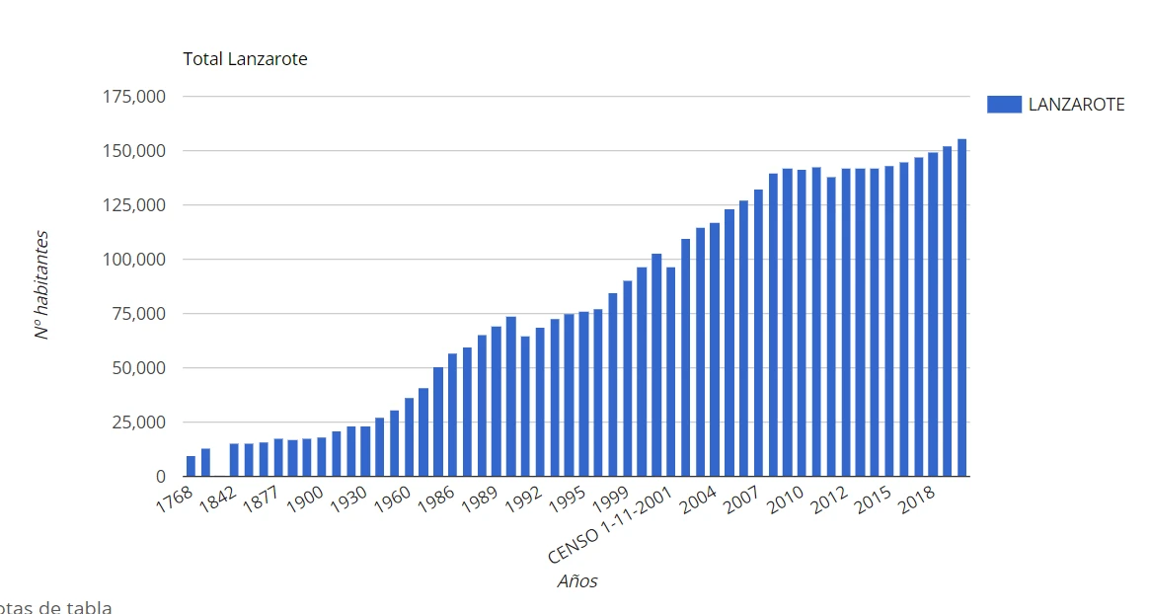Click the 'Años' x-axis title
The image size is (1150, 614).
point(576,581)
